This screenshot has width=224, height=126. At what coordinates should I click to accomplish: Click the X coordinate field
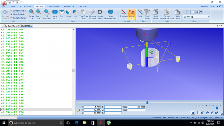pyautogui.click(x=92, y=107)
